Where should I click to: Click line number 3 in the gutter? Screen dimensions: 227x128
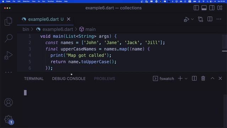[x=30, y=49]
